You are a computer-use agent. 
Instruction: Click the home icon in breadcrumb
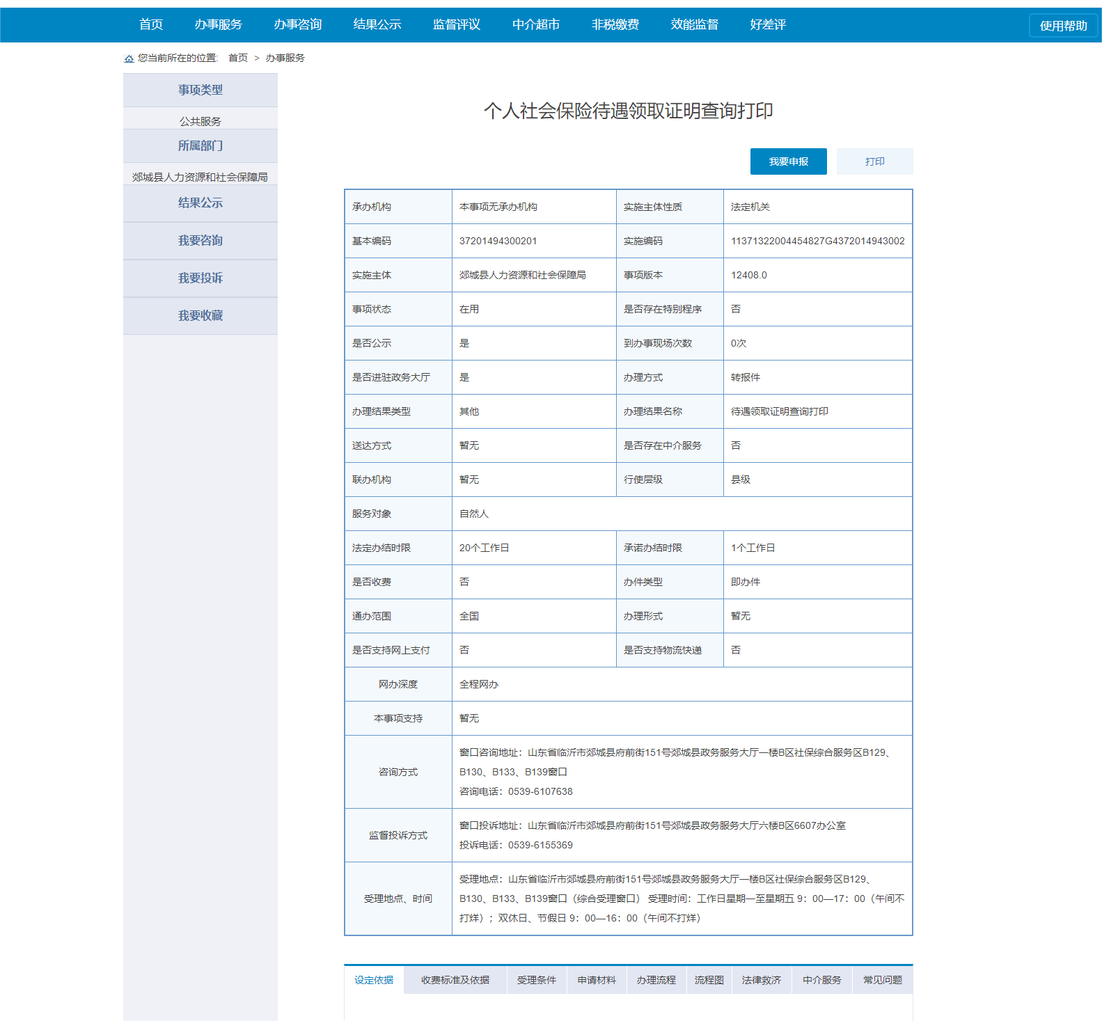[x=129, y=58]
